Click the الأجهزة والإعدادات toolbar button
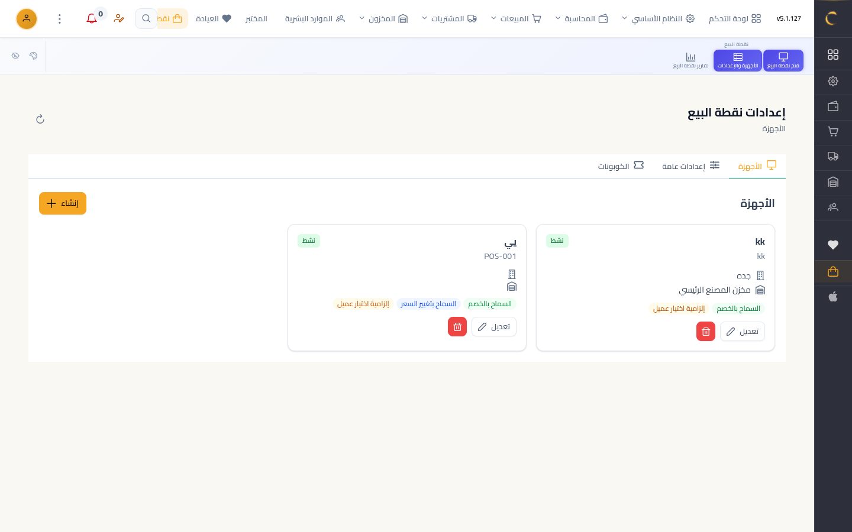The width and height of the screenshot is (852, 532). [738, 60]
